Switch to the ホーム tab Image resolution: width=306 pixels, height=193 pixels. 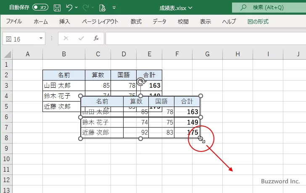coord(41,21)
